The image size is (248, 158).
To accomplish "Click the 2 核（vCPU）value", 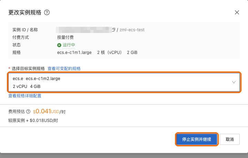I will point(109,53).
